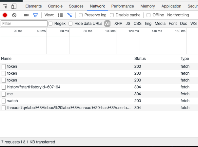
Task: Toggle the filter funnel icon
Action: 35,15
